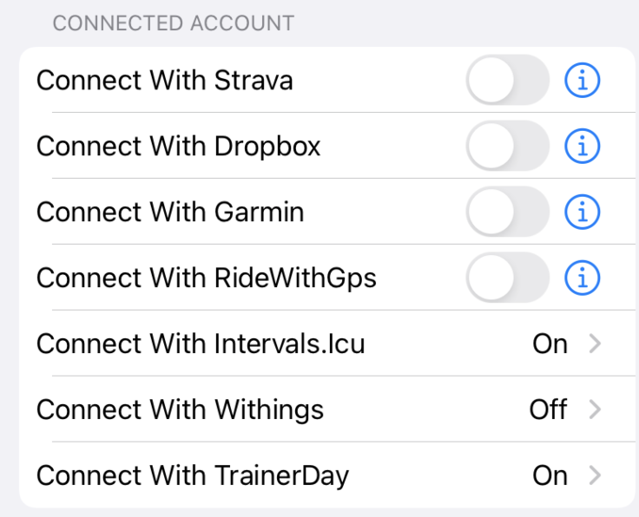Click the Connect With Strava label

click(x=165, y=80)
